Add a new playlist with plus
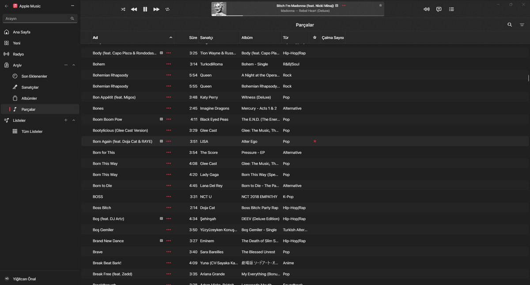 tap(66, 121)
